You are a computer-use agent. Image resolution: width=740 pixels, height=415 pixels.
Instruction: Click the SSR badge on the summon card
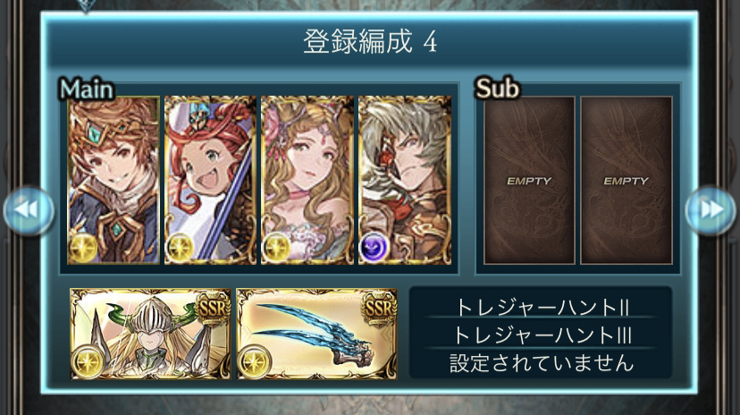(x=214, y=309)
